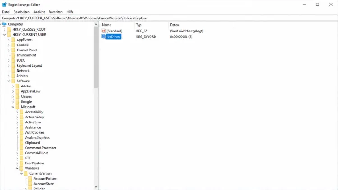Click the EUDC folder icon

click(x=13, y=60)
